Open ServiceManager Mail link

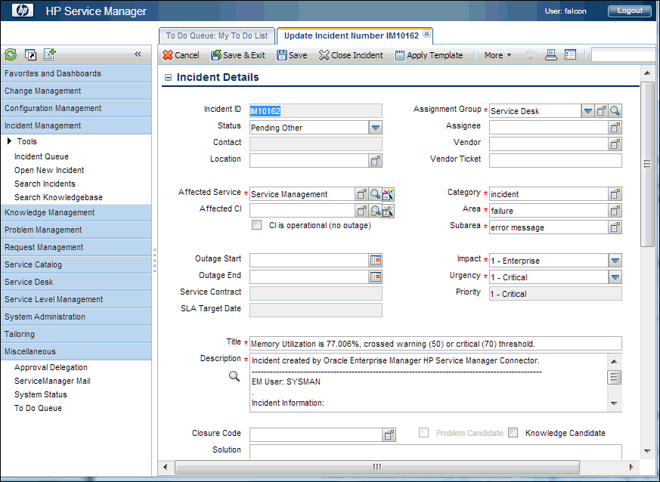(x=52, y=381)
